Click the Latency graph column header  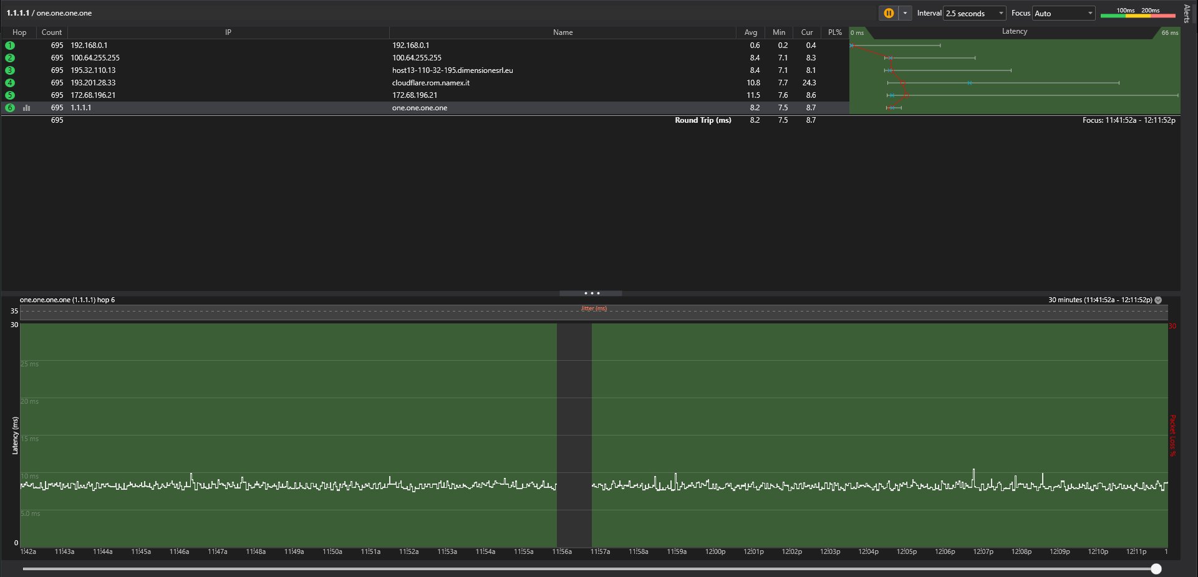(1014, 32)
